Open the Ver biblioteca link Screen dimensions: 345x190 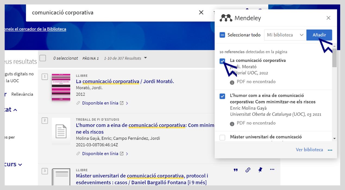pos(309,150)
